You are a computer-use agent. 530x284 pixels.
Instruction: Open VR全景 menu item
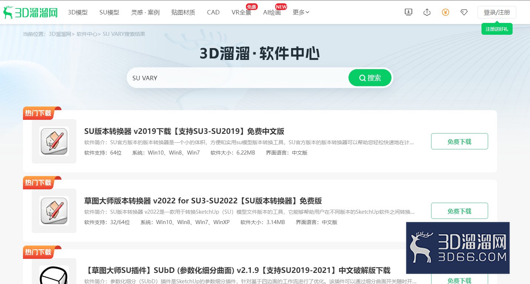[x=241, y=12]
